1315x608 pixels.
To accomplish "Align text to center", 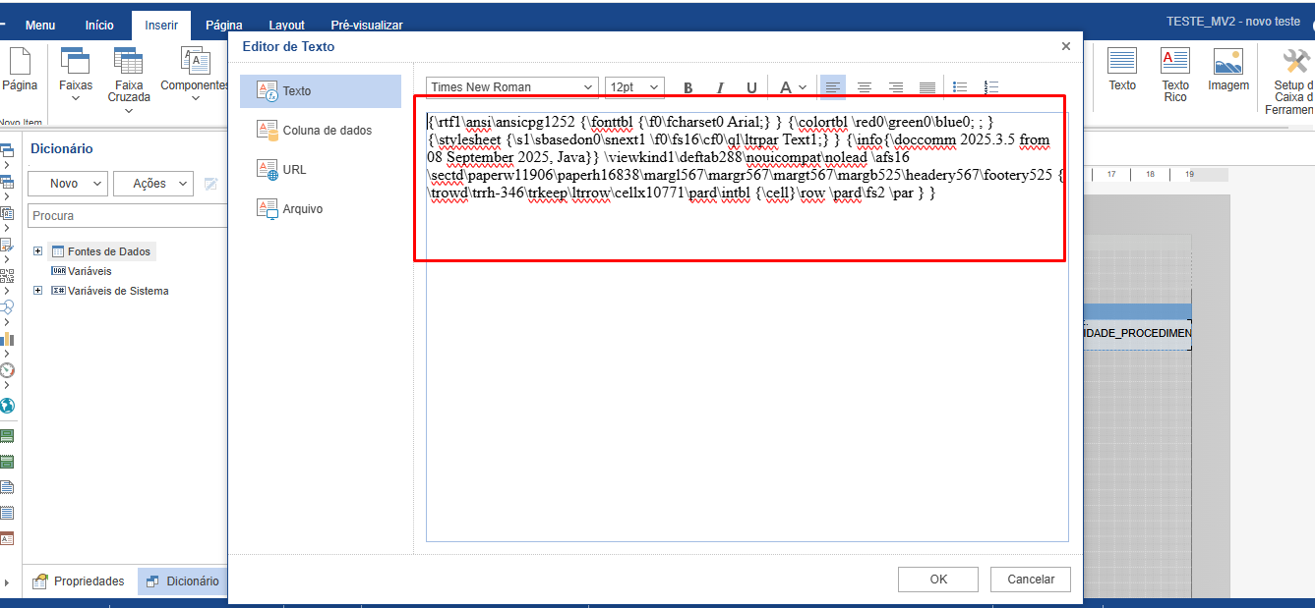I will 865,87.
